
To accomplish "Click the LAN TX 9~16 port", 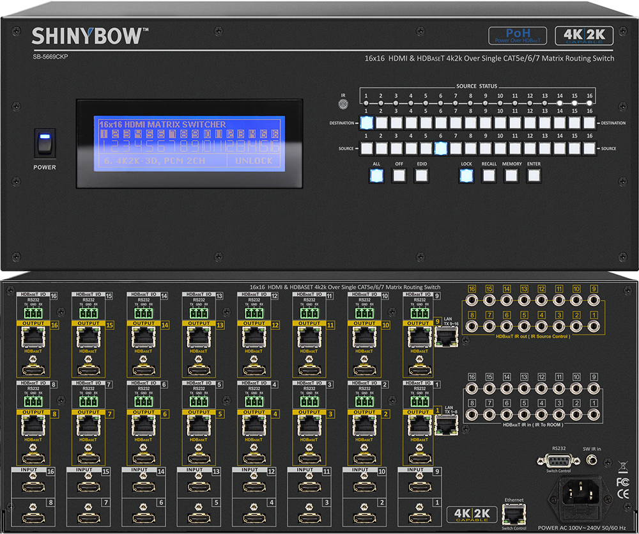I will [x=445, y=337].
